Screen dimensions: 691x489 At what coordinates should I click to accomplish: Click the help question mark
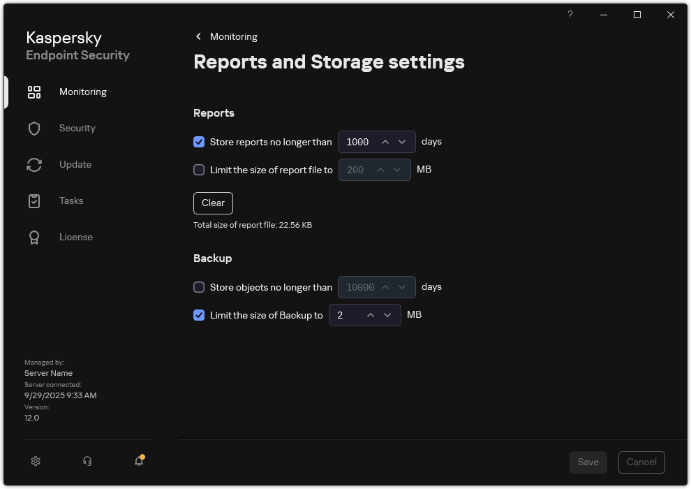(570, 15)
